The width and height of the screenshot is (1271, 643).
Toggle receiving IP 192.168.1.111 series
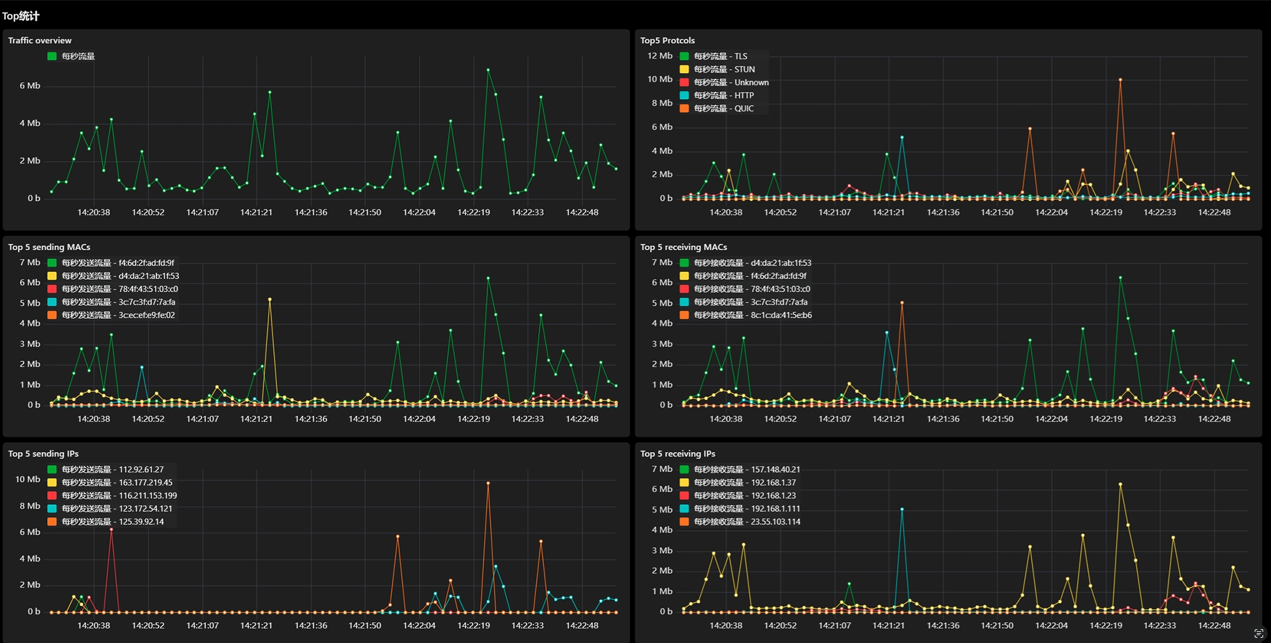coord(747,509)
